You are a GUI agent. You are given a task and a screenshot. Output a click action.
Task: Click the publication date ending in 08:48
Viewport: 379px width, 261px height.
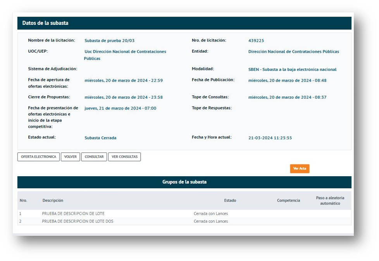(288, 81)
